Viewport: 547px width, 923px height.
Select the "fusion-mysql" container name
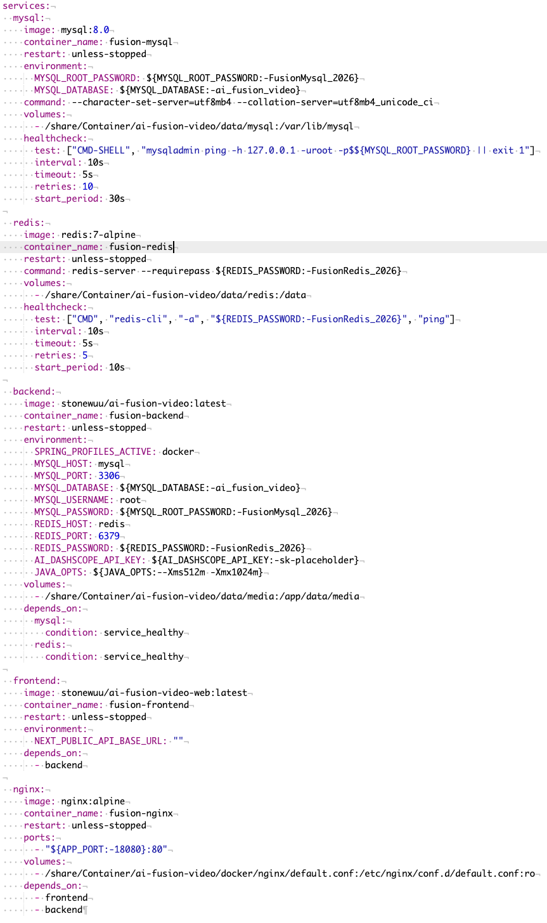(x=141, y=42)
